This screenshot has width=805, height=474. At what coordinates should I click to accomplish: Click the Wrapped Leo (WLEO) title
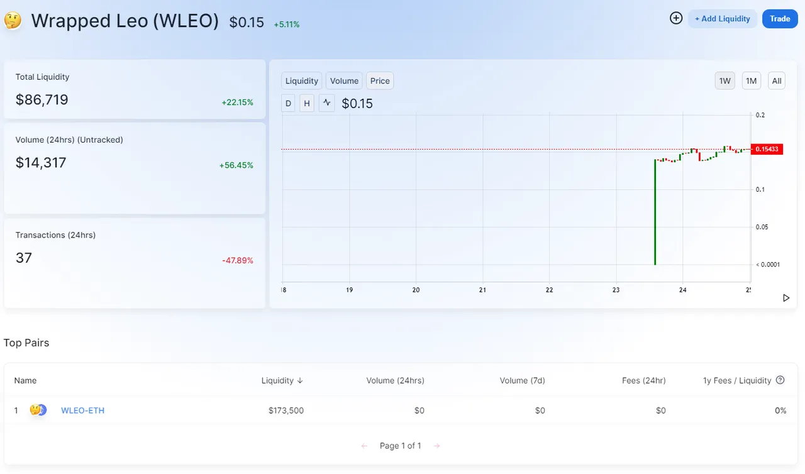click(x=125, y=21)
